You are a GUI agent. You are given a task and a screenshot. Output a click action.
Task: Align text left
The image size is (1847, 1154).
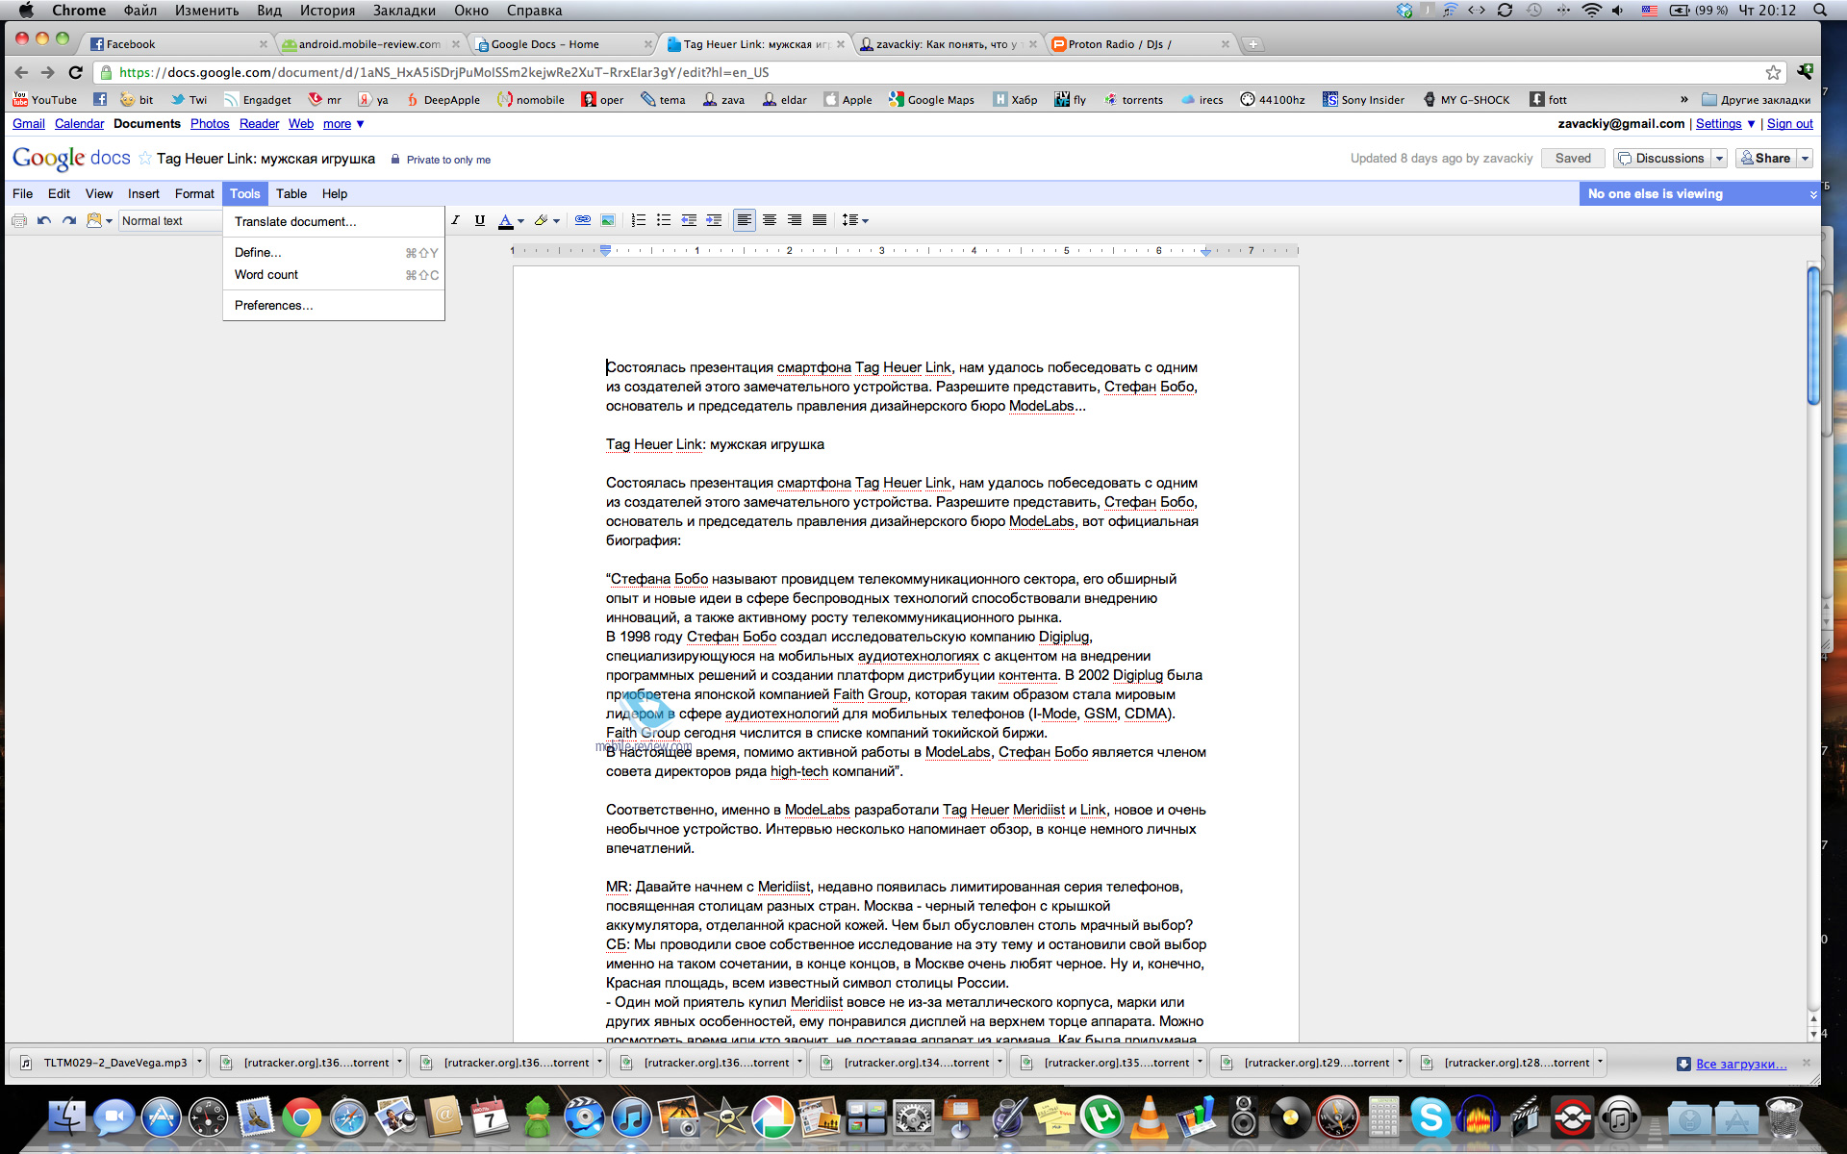click(x=744, y=220)
